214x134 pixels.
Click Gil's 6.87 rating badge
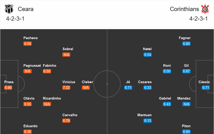pyautogui.click(x=186, y=71)
